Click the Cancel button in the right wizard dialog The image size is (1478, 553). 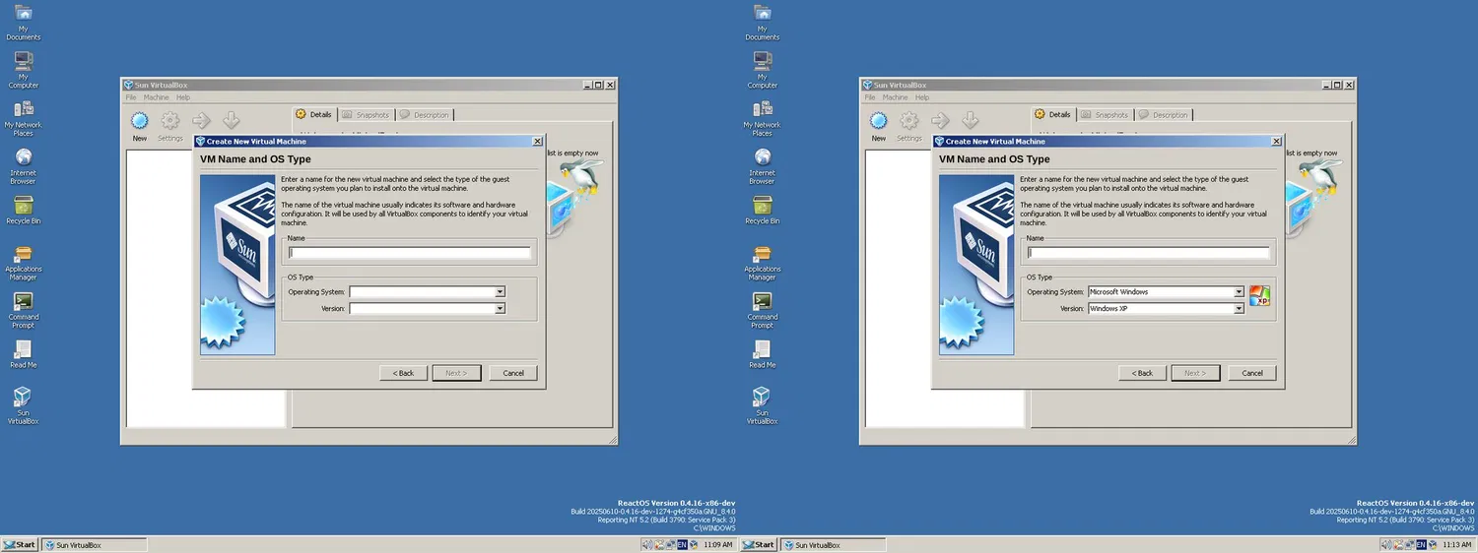pos(1252,373)
